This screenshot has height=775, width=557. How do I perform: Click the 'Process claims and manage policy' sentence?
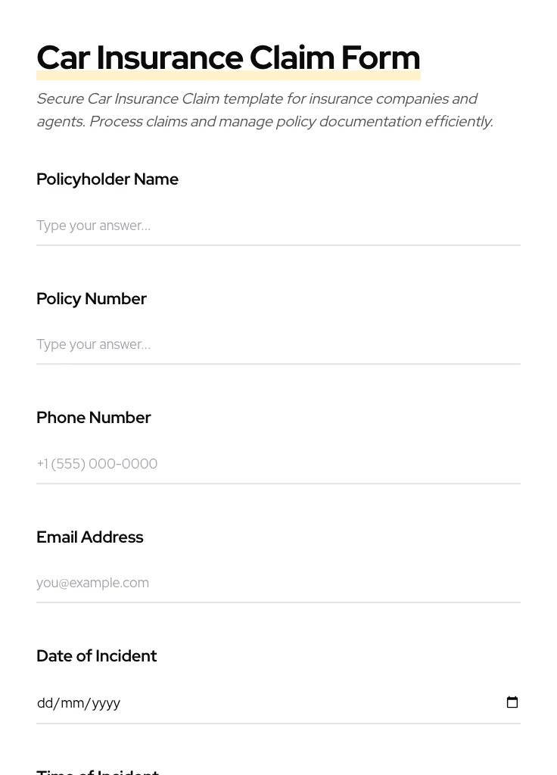pyautogui.click(x=291, y=122)
